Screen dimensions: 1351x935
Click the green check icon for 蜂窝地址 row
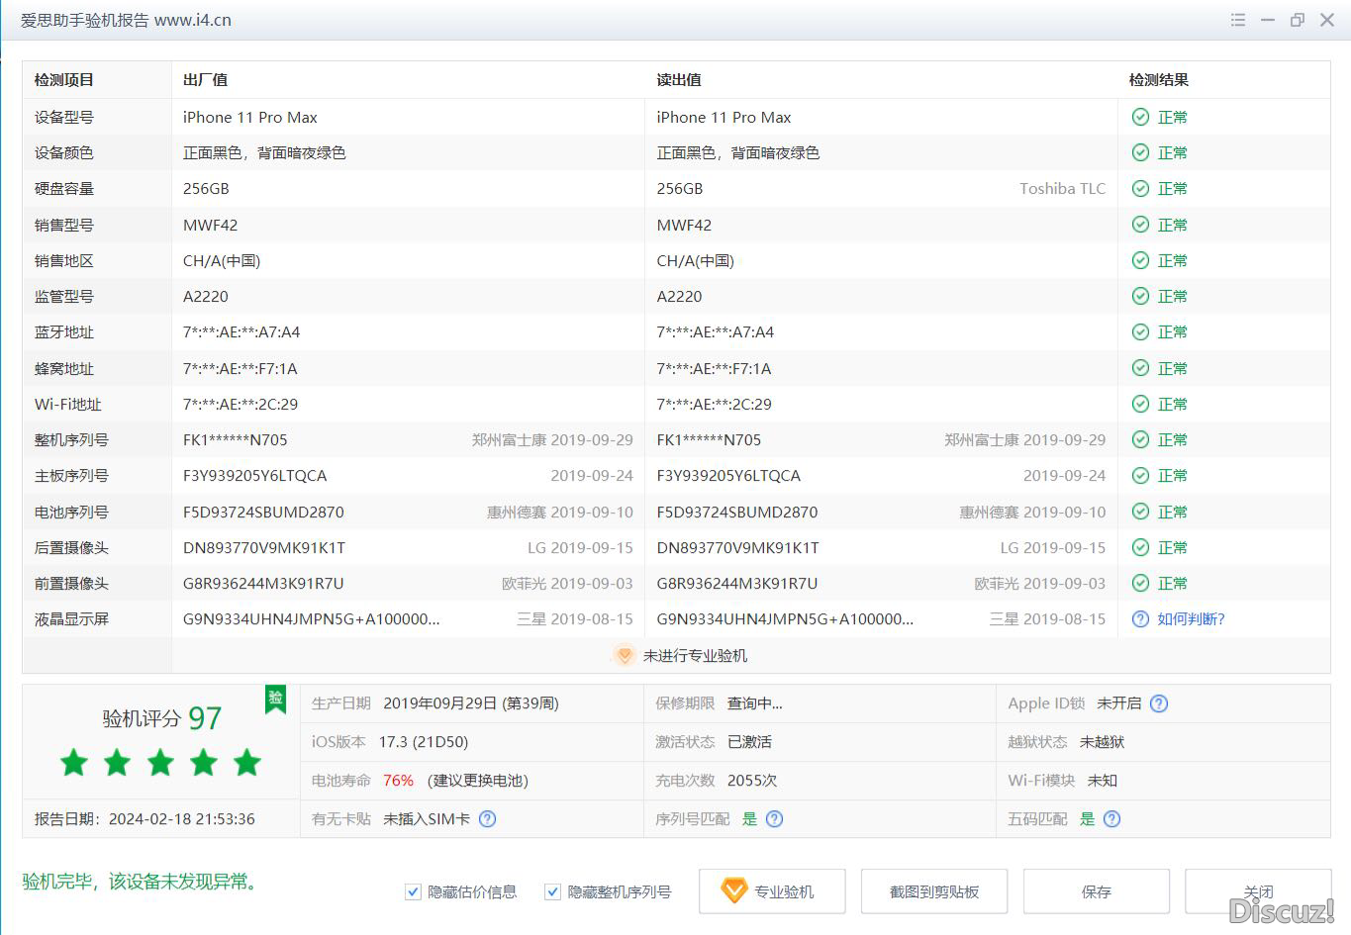pos(1140,368)
